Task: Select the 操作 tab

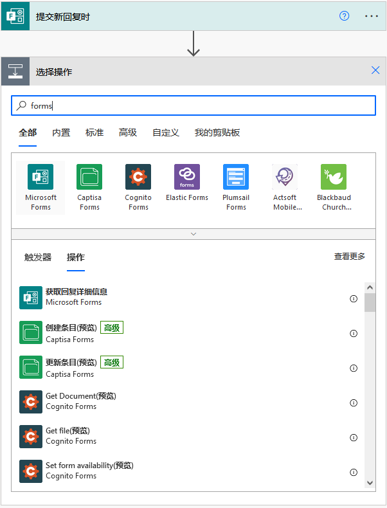Action: [76, 257]
